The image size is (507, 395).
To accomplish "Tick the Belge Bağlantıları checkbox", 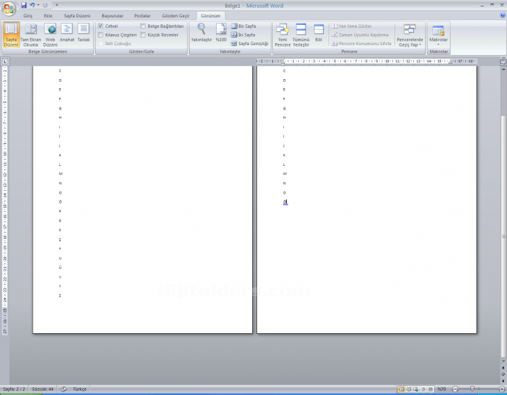I will tap(144, 26).
